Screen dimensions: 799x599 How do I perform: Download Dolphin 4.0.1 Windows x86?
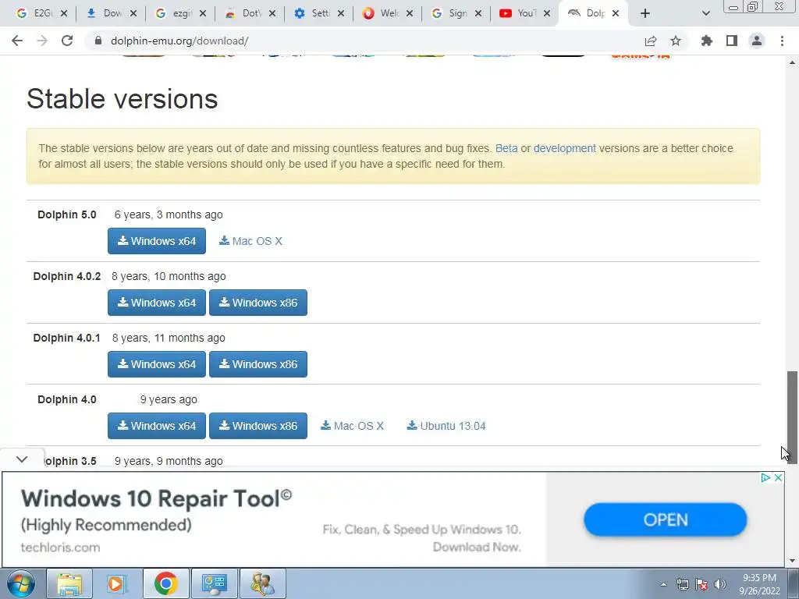[257, 364]
